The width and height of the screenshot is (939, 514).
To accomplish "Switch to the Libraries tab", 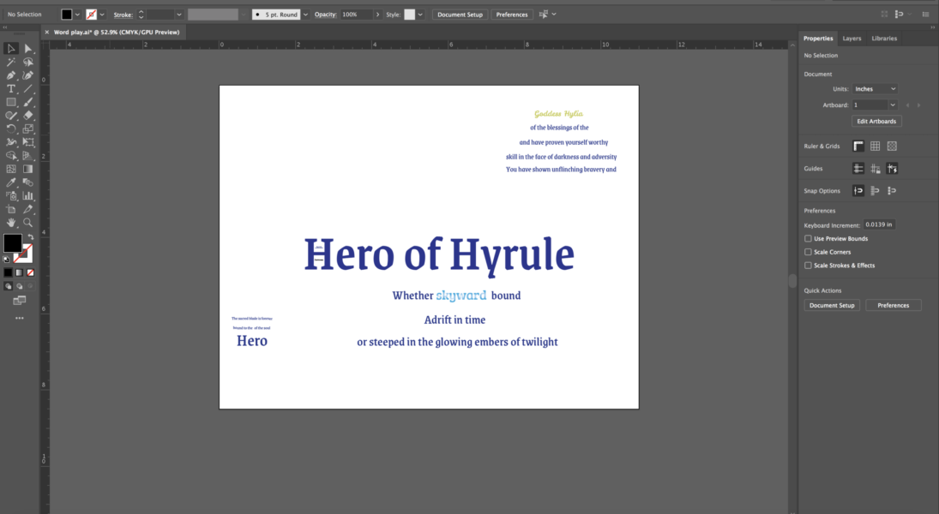I will pos(884,39).
